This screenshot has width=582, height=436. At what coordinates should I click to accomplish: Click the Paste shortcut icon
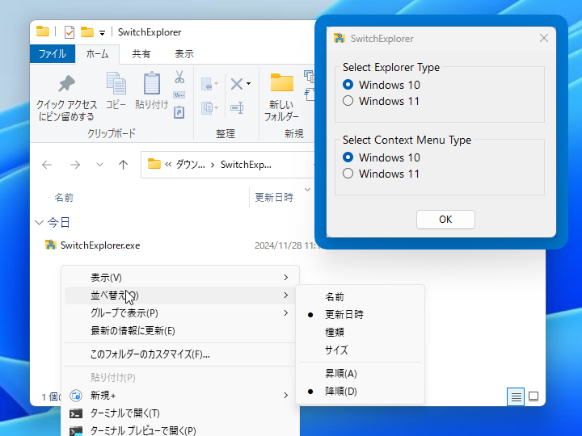[179, 112]
